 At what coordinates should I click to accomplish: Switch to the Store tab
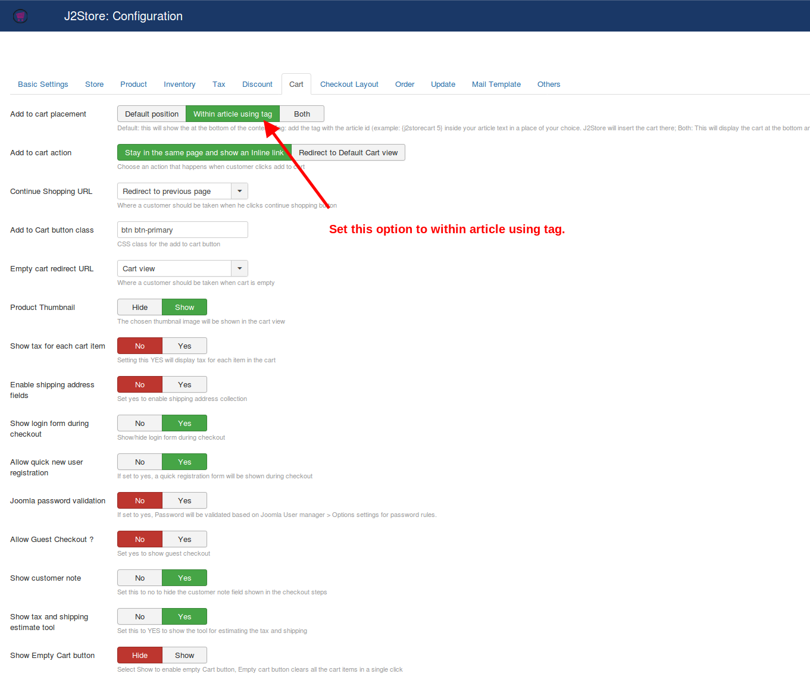coord(94,84)
